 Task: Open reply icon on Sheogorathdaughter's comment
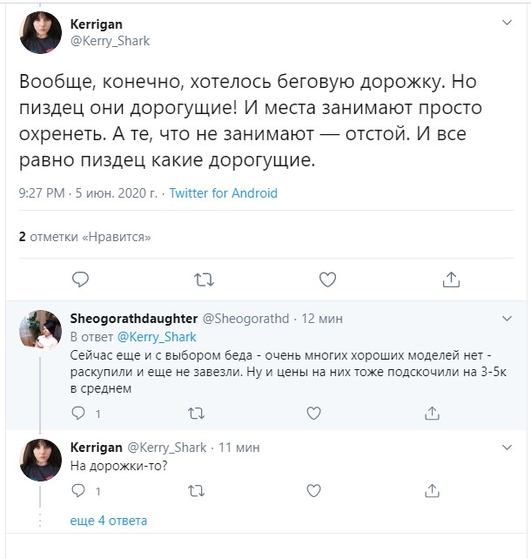pos(78,414)
